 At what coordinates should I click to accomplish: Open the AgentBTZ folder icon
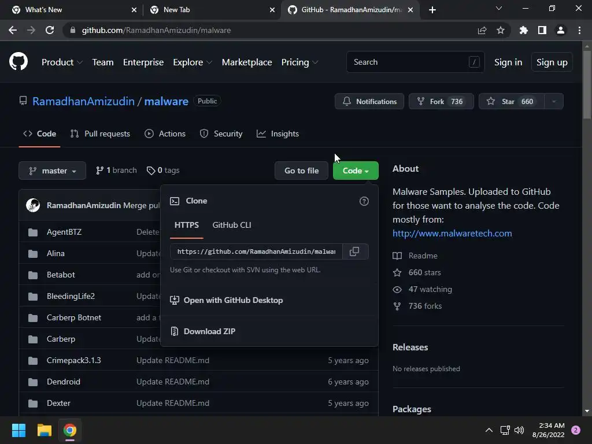point(33,232)
